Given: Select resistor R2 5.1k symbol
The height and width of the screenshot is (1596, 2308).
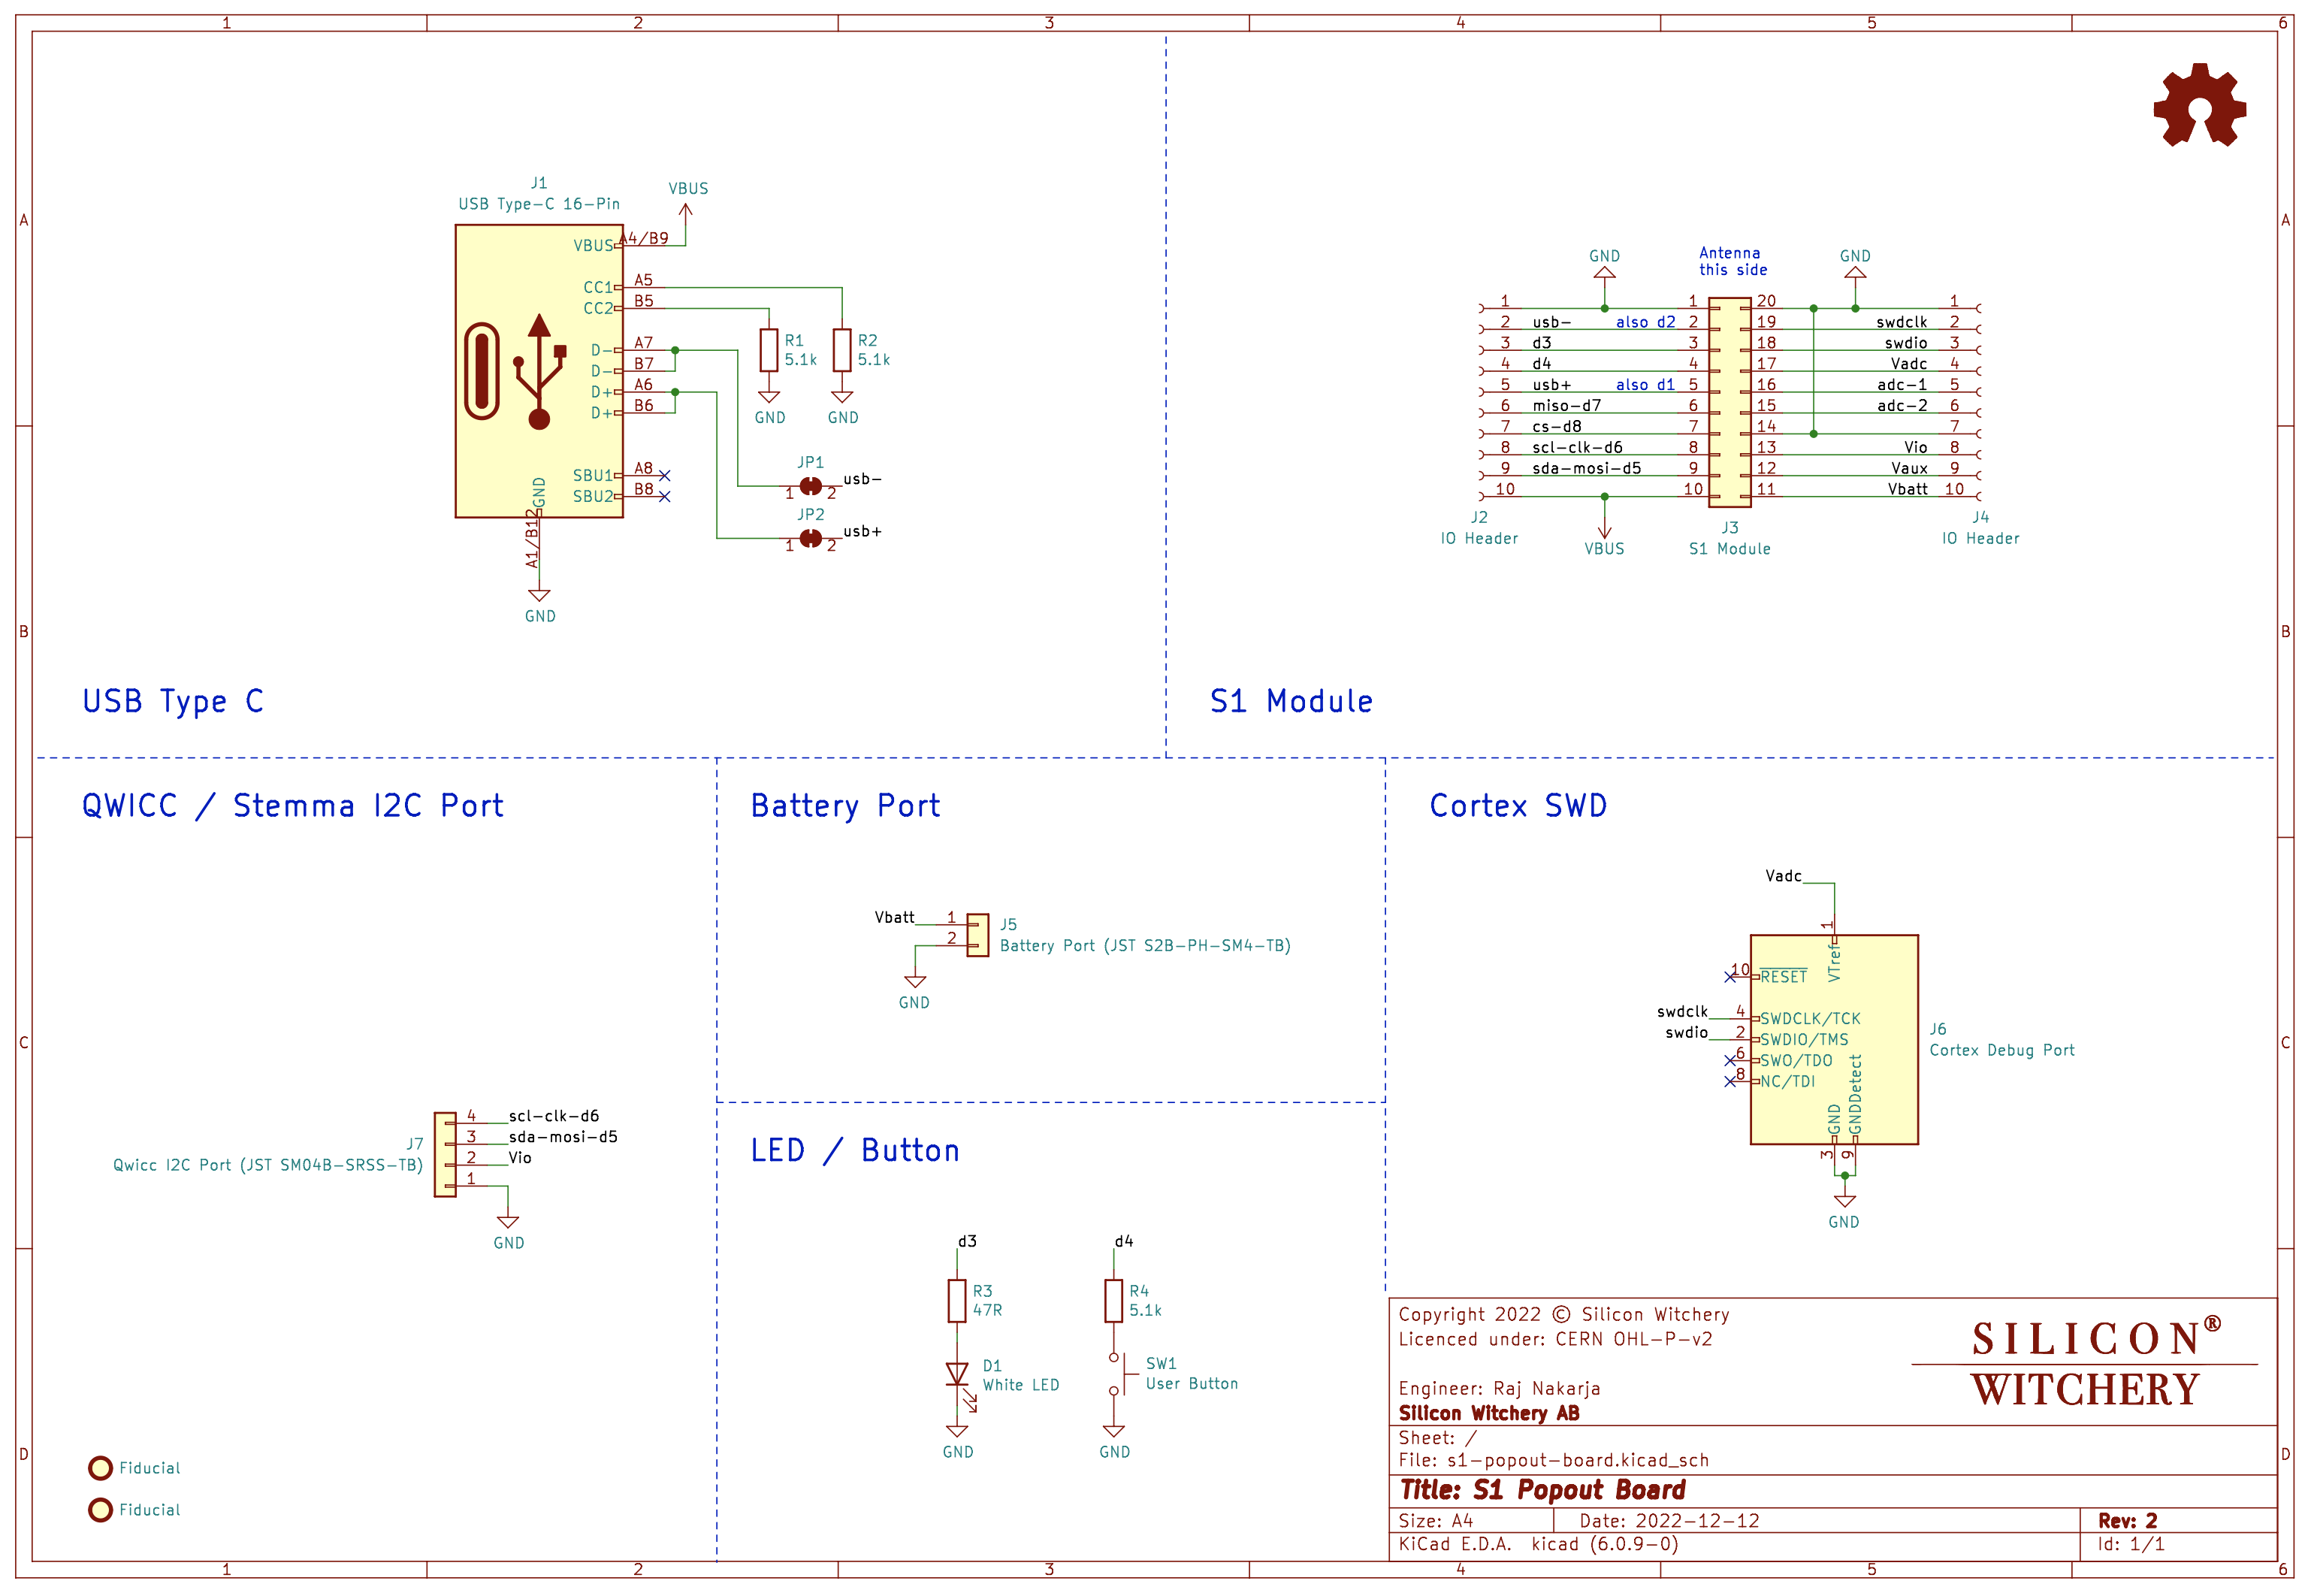Looking at the screenshot, I should tap(841, 350).
